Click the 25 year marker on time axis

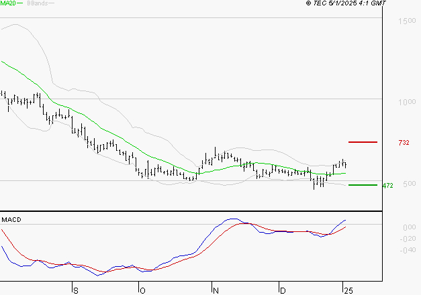[x=348, y=291]
